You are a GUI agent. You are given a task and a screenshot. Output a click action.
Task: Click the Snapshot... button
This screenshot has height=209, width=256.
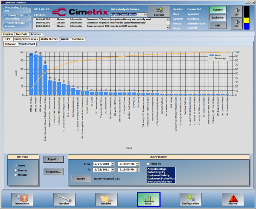tap(54, 171)
